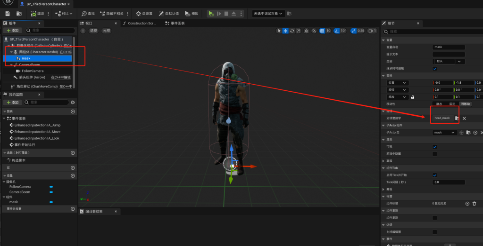Open 类设置 class settings
The image size is (483, 246).
pyautogui.click(x=144, y=14)
